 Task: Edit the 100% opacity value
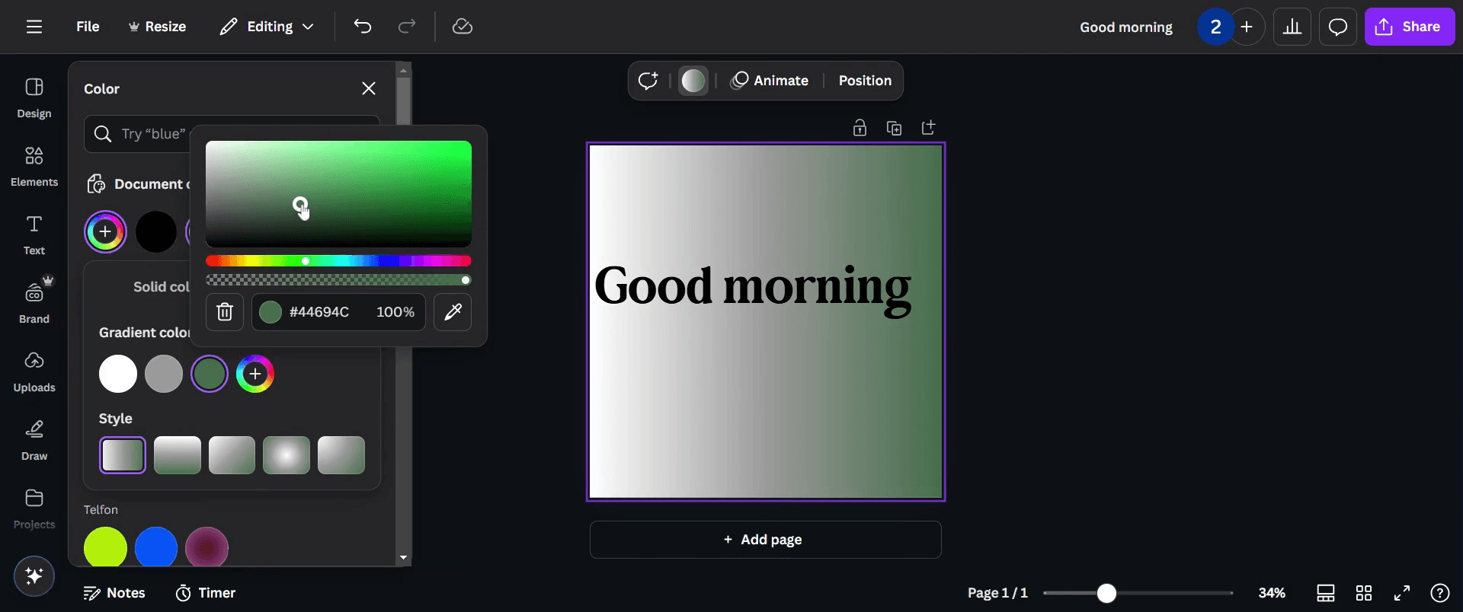click(395, 312)
